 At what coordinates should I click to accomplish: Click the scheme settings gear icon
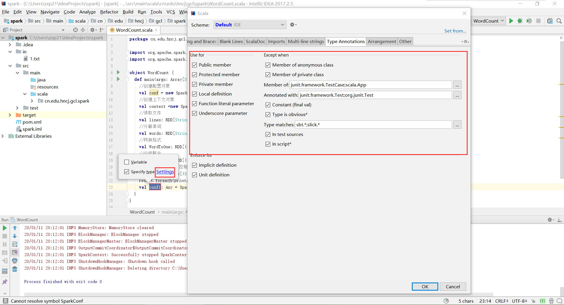coord(293,25)
